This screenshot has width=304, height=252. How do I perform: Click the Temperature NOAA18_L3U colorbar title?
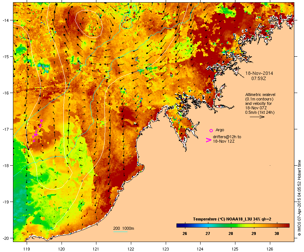point(232,219)
